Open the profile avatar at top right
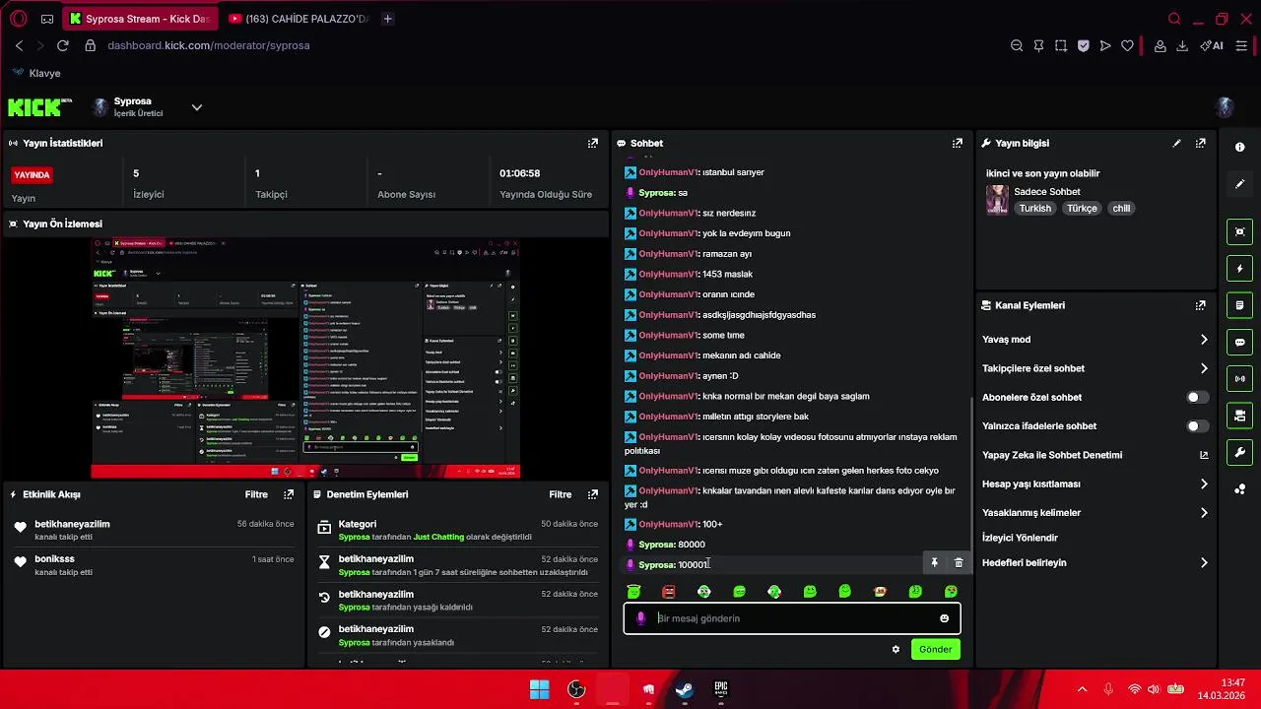Image resolution: width=1261 pixels, height=709 pixels. (x=1226, y=107)
